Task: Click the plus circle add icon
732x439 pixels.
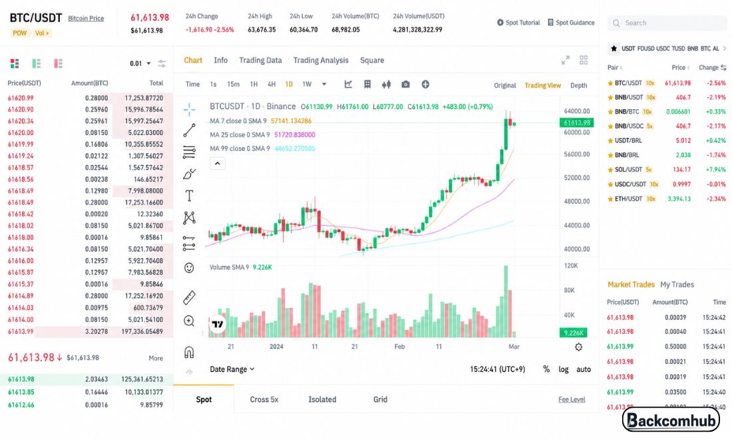Action: [425, 84]
